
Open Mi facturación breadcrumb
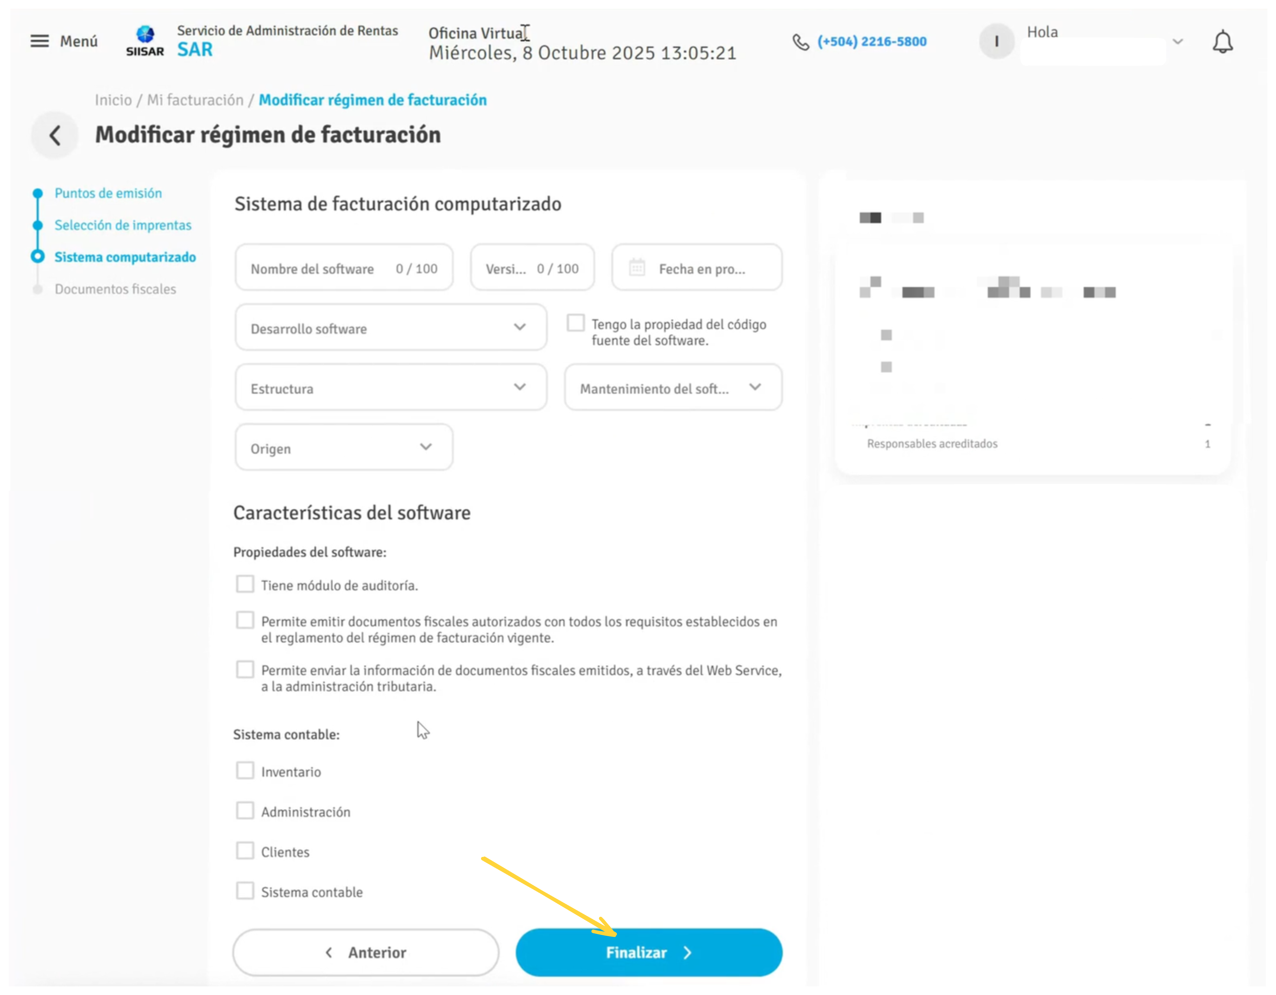195,100
